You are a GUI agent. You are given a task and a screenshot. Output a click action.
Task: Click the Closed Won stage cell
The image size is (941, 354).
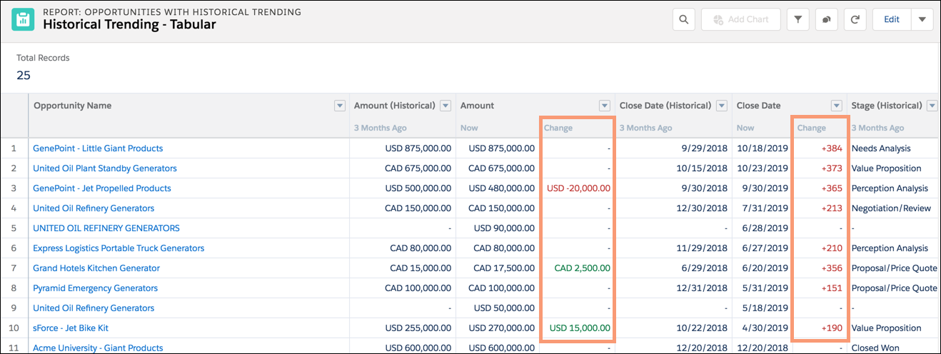tap(875, 348)
